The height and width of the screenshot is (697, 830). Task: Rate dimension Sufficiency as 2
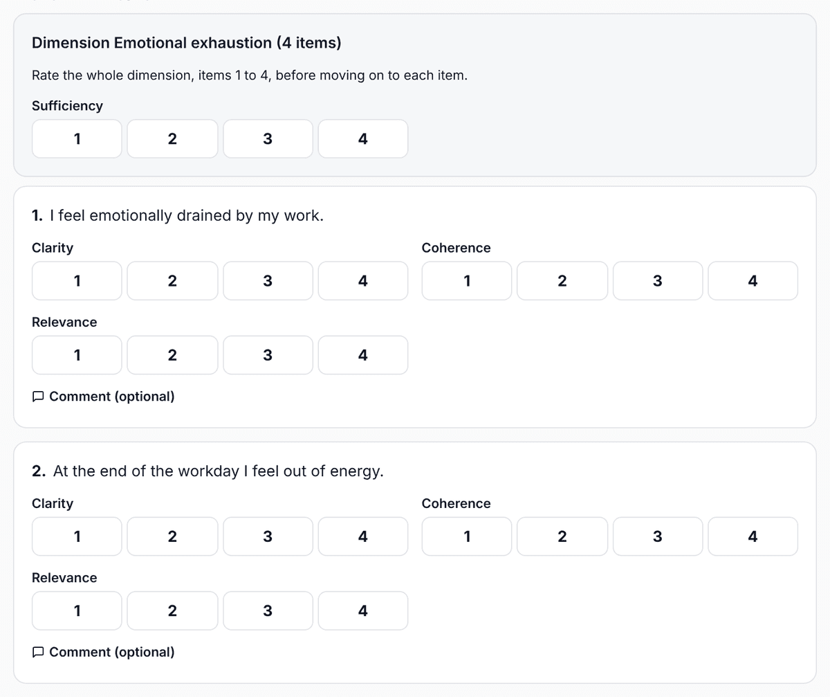(x=172, y=138)
